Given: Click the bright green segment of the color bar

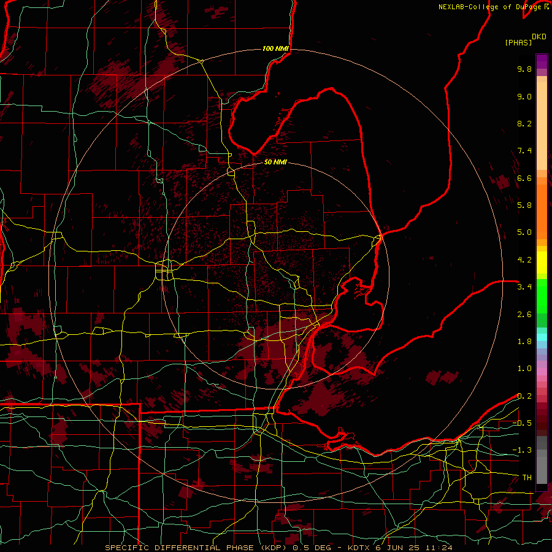Looking at the screenshot, I should pos(542,296).
